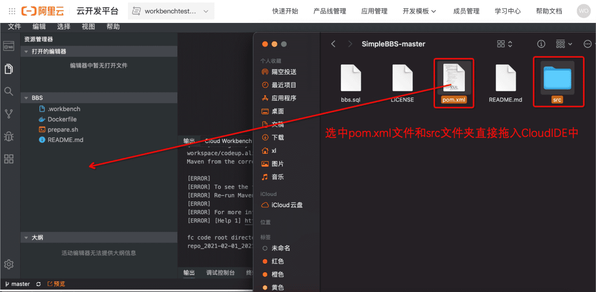Open the 文件 menu

(15, 27)
